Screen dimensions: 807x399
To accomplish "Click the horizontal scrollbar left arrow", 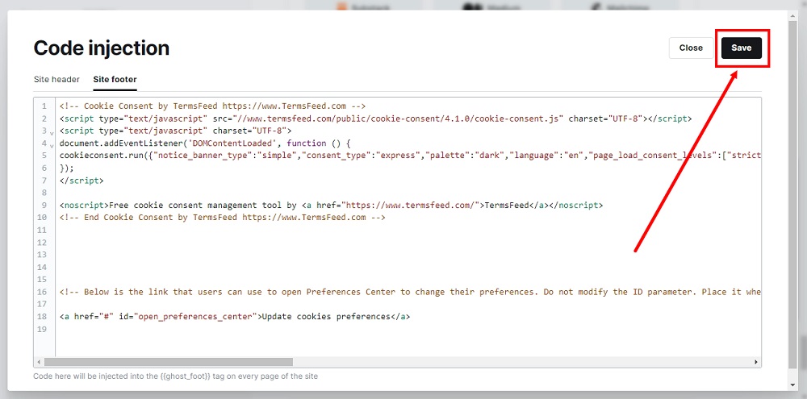I will 39,362.
